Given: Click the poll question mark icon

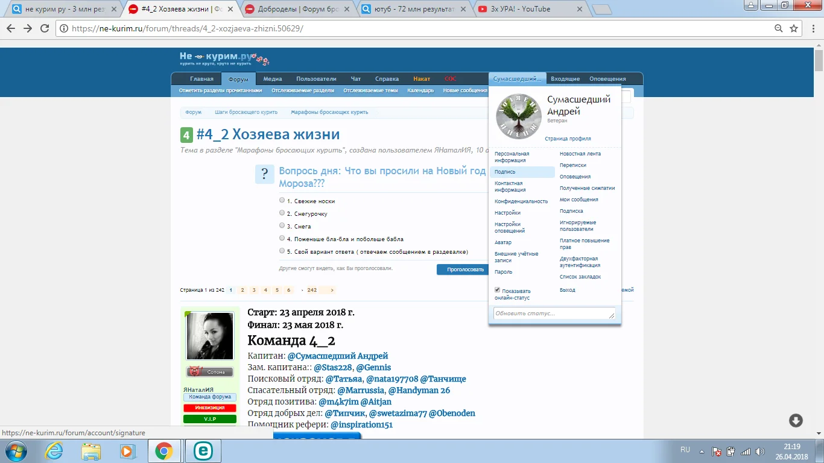Looking at the screenshot, I should tap(265, 174).
